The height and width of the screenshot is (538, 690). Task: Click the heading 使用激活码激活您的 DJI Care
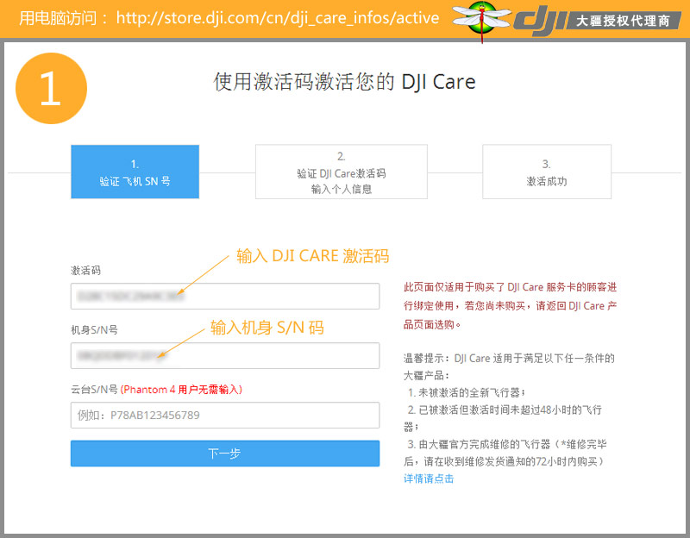[344, 82]
